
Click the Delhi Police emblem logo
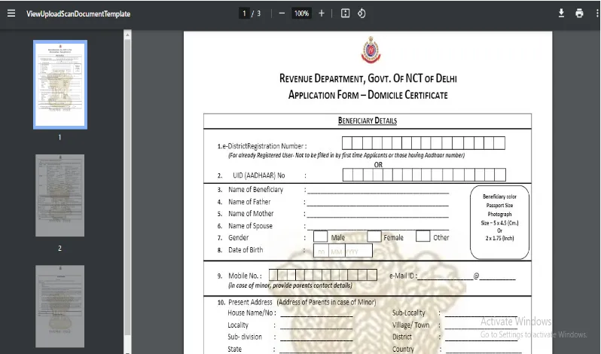click(368, 51)
